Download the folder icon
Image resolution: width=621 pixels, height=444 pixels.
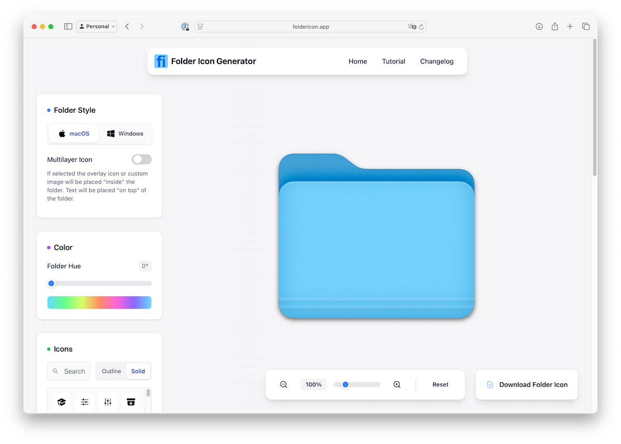pos(526,384)
